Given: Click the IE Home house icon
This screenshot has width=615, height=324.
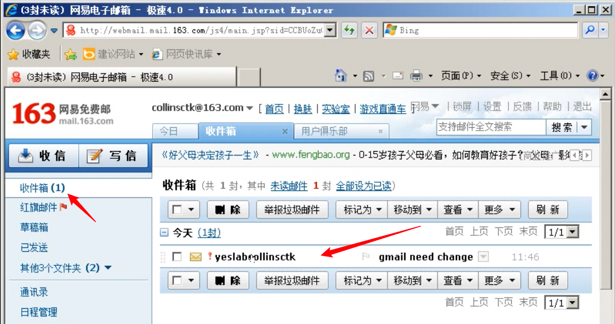Looking at the screenshot, I should 341,76.
